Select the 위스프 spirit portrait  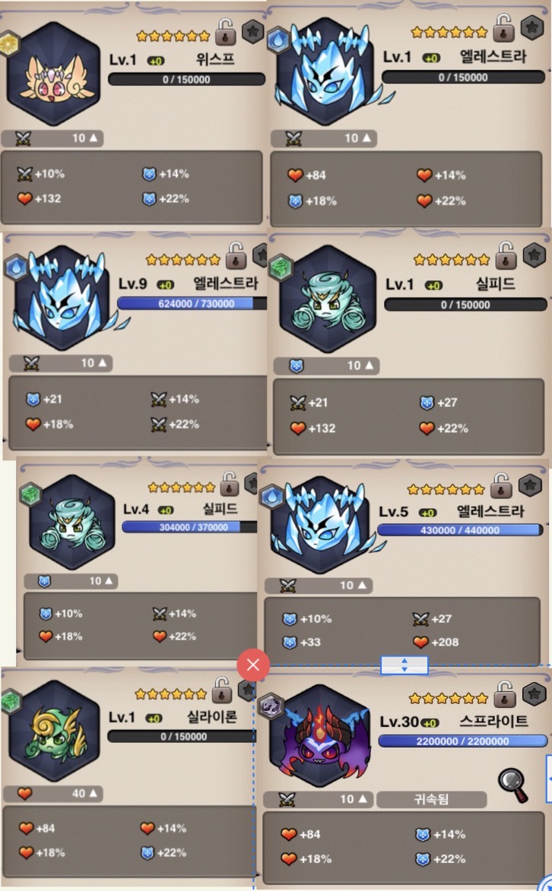(x=53, y=74)
